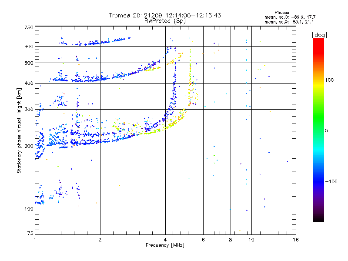
Task: Click the y-axis tick label '200'
Action: (x=29, y=146)
